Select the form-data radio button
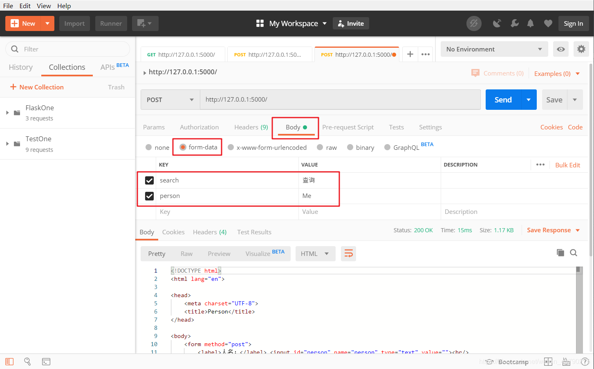This screenshot has height=369, width=594. point(183,147)
